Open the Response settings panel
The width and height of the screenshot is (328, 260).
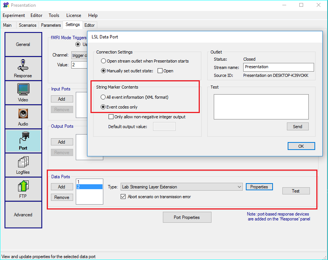(23, 69)
